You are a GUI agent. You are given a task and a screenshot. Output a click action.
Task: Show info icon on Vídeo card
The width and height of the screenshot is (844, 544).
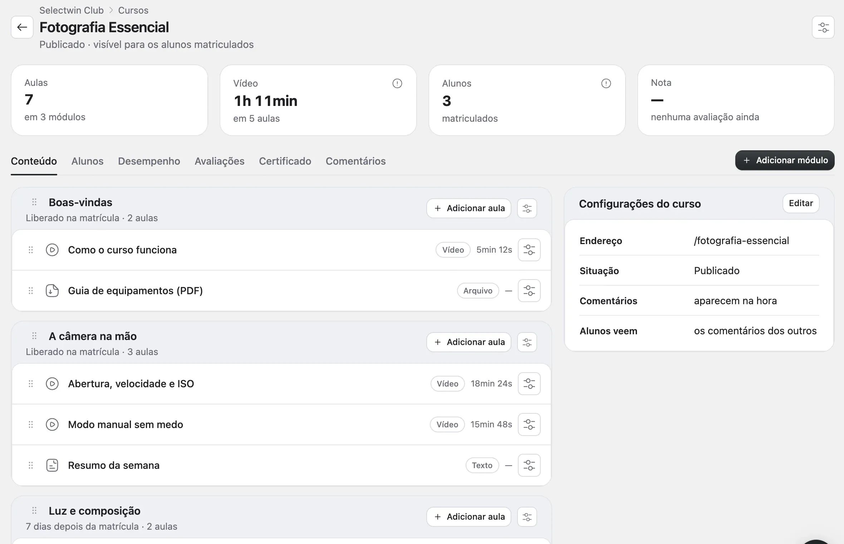click(397, 83)
